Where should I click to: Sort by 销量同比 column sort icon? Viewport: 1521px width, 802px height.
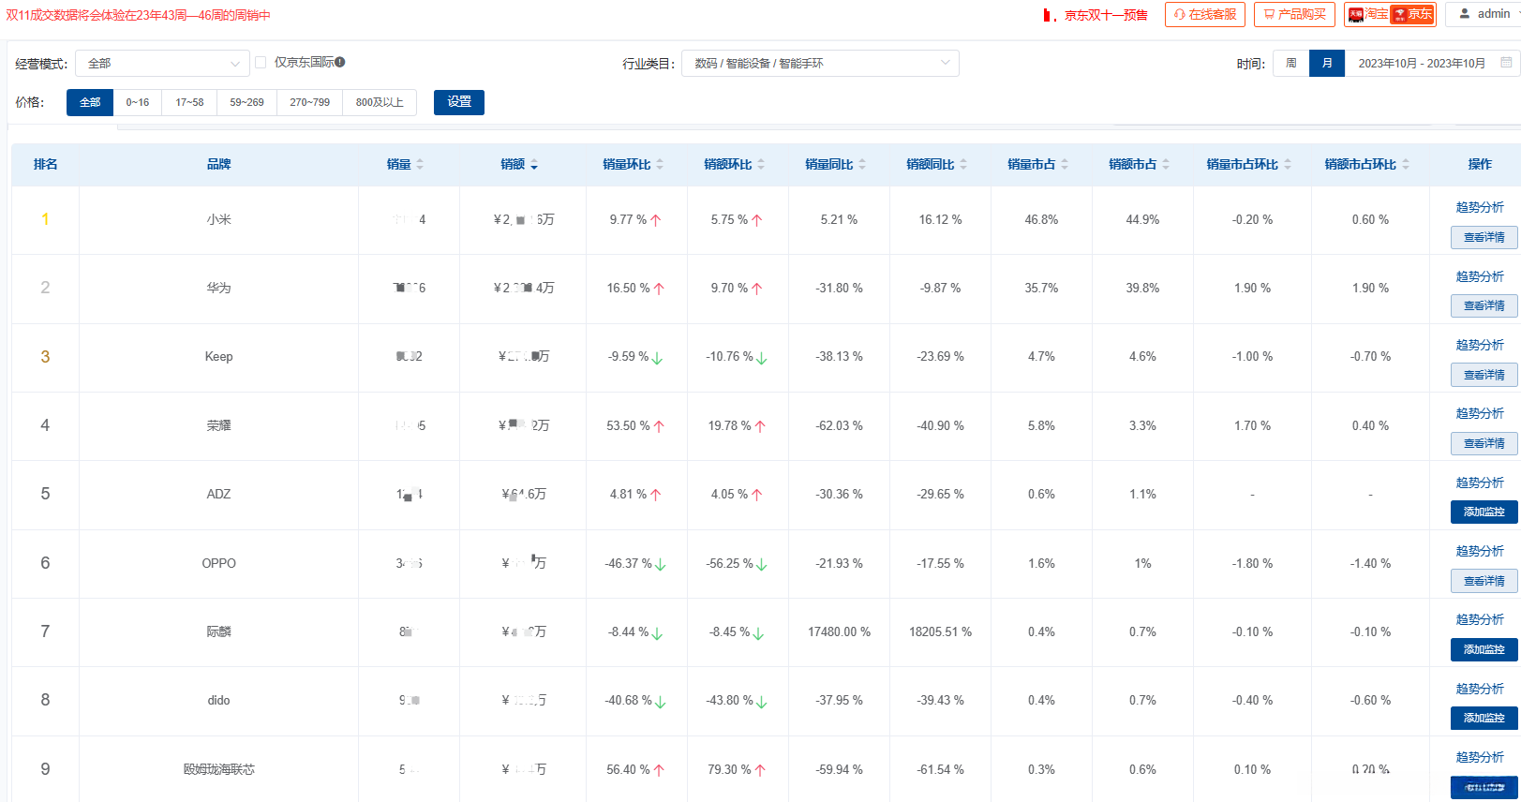pos(862,165)
